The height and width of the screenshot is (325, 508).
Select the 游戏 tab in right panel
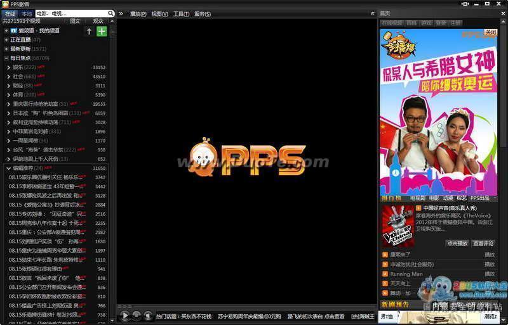426,23
